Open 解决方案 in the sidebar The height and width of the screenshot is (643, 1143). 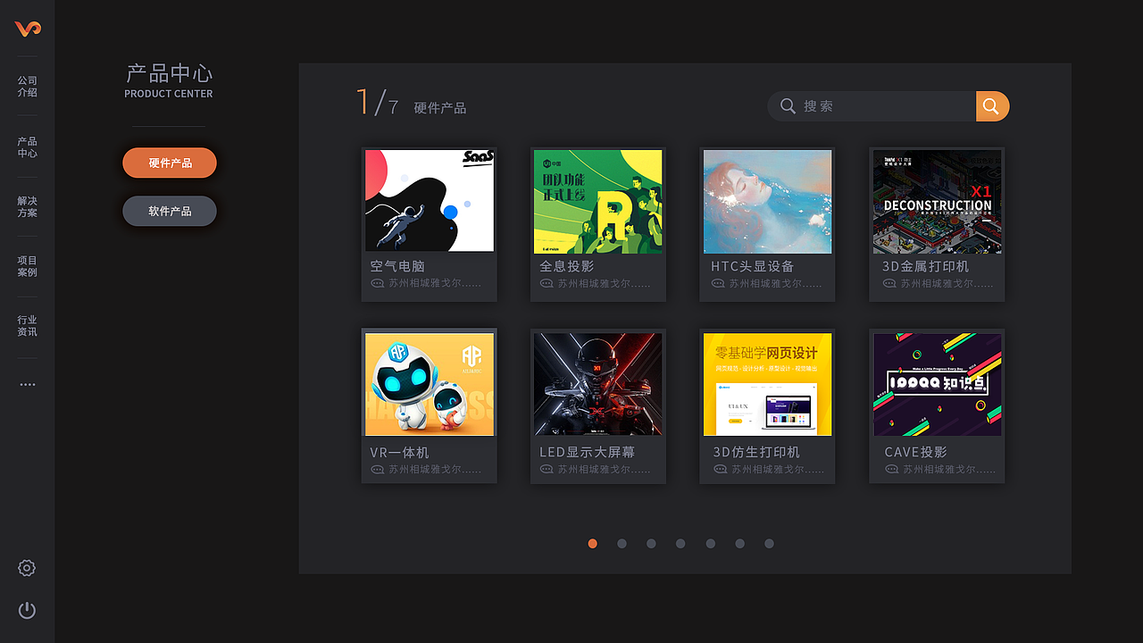tap(28, 207)
